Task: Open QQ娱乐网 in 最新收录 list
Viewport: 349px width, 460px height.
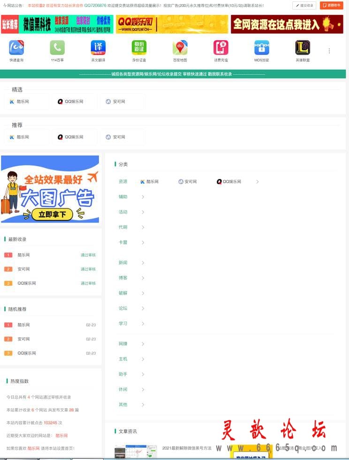Action: click(26, 283)
